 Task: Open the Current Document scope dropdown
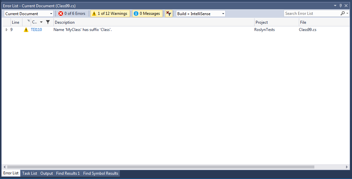point(29,14)
